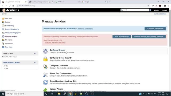
Task: Click the New View folder icon
Action: 3,47
